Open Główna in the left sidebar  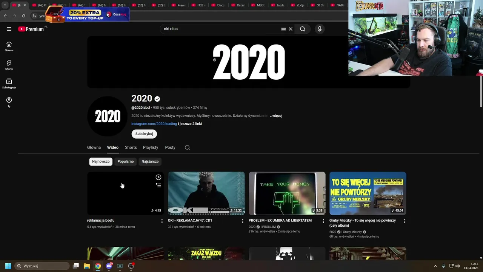pyautogui.click(x=9, y=46)
